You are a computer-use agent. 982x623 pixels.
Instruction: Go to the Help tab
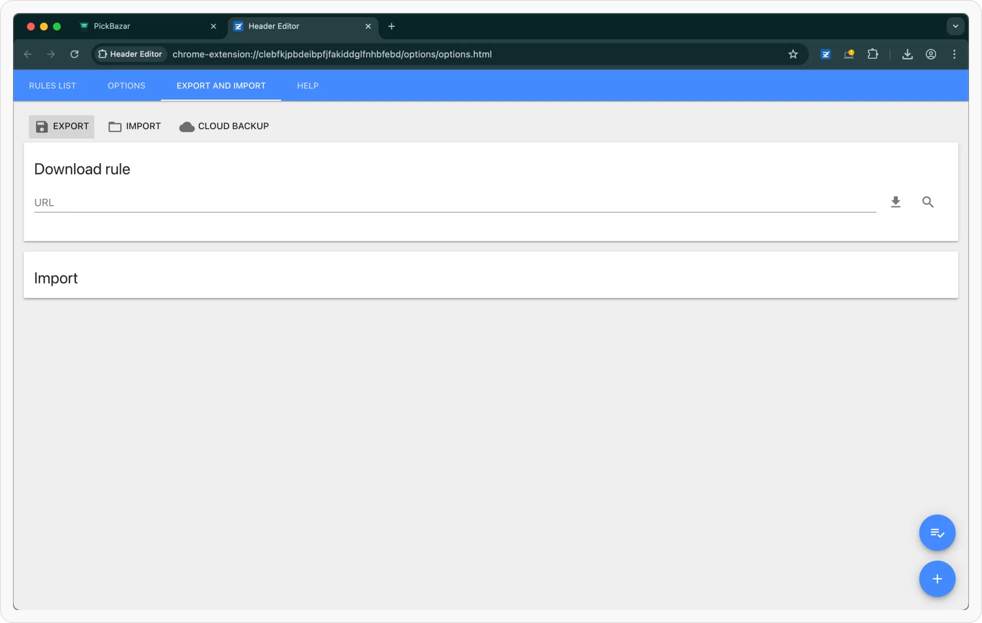pos(307,86)
